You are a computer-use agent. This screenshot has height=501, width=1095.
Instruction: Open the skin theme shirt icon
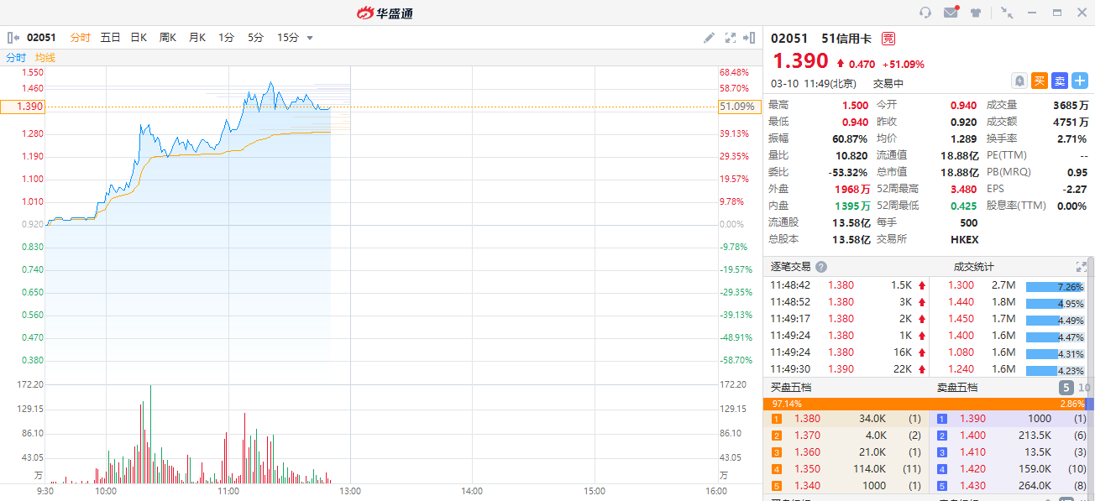(976, 13)
